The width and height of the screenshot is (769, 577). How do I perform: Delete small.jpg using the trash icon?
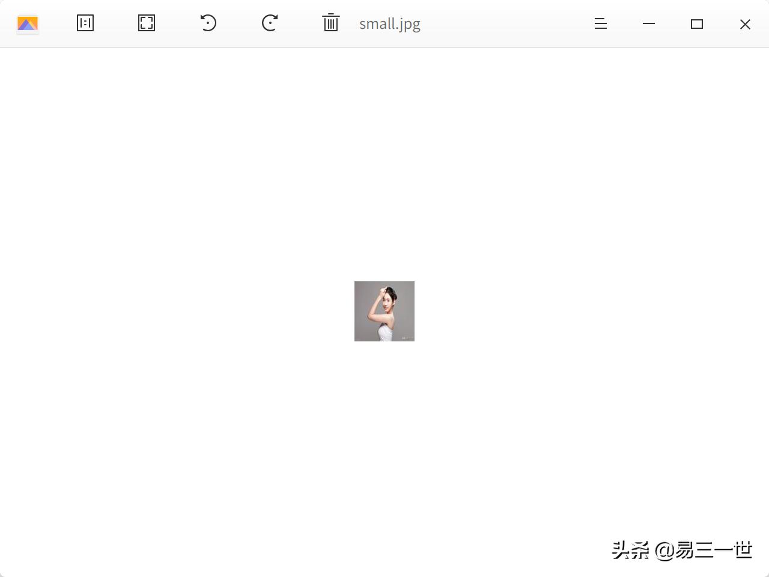tap(330, 23)
